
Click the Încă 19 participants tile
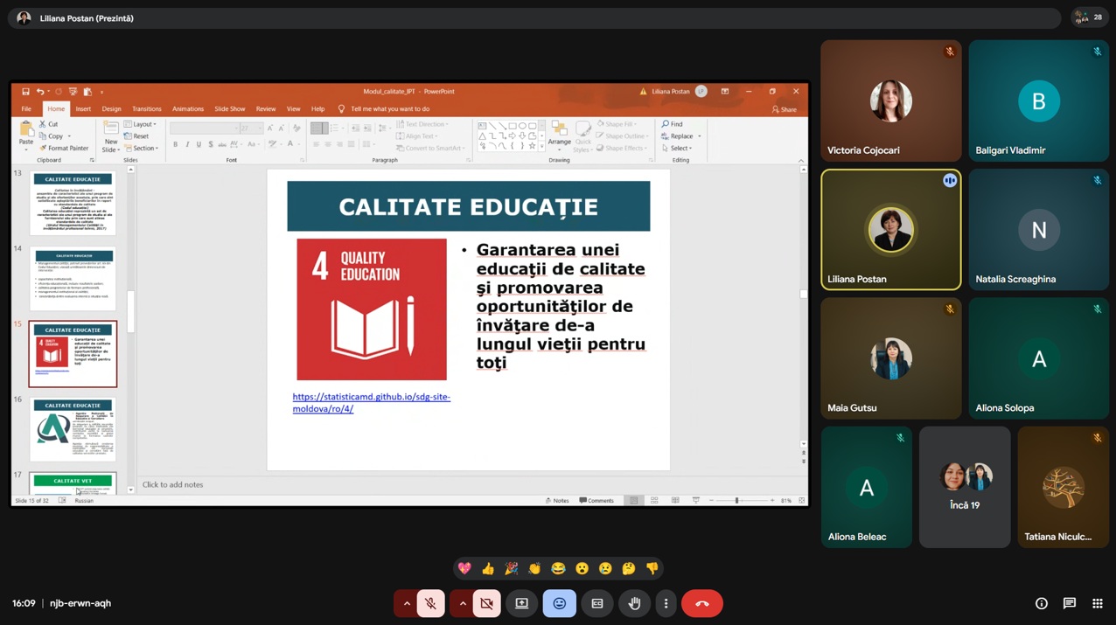pyautogui.click(x=965, y=487)
